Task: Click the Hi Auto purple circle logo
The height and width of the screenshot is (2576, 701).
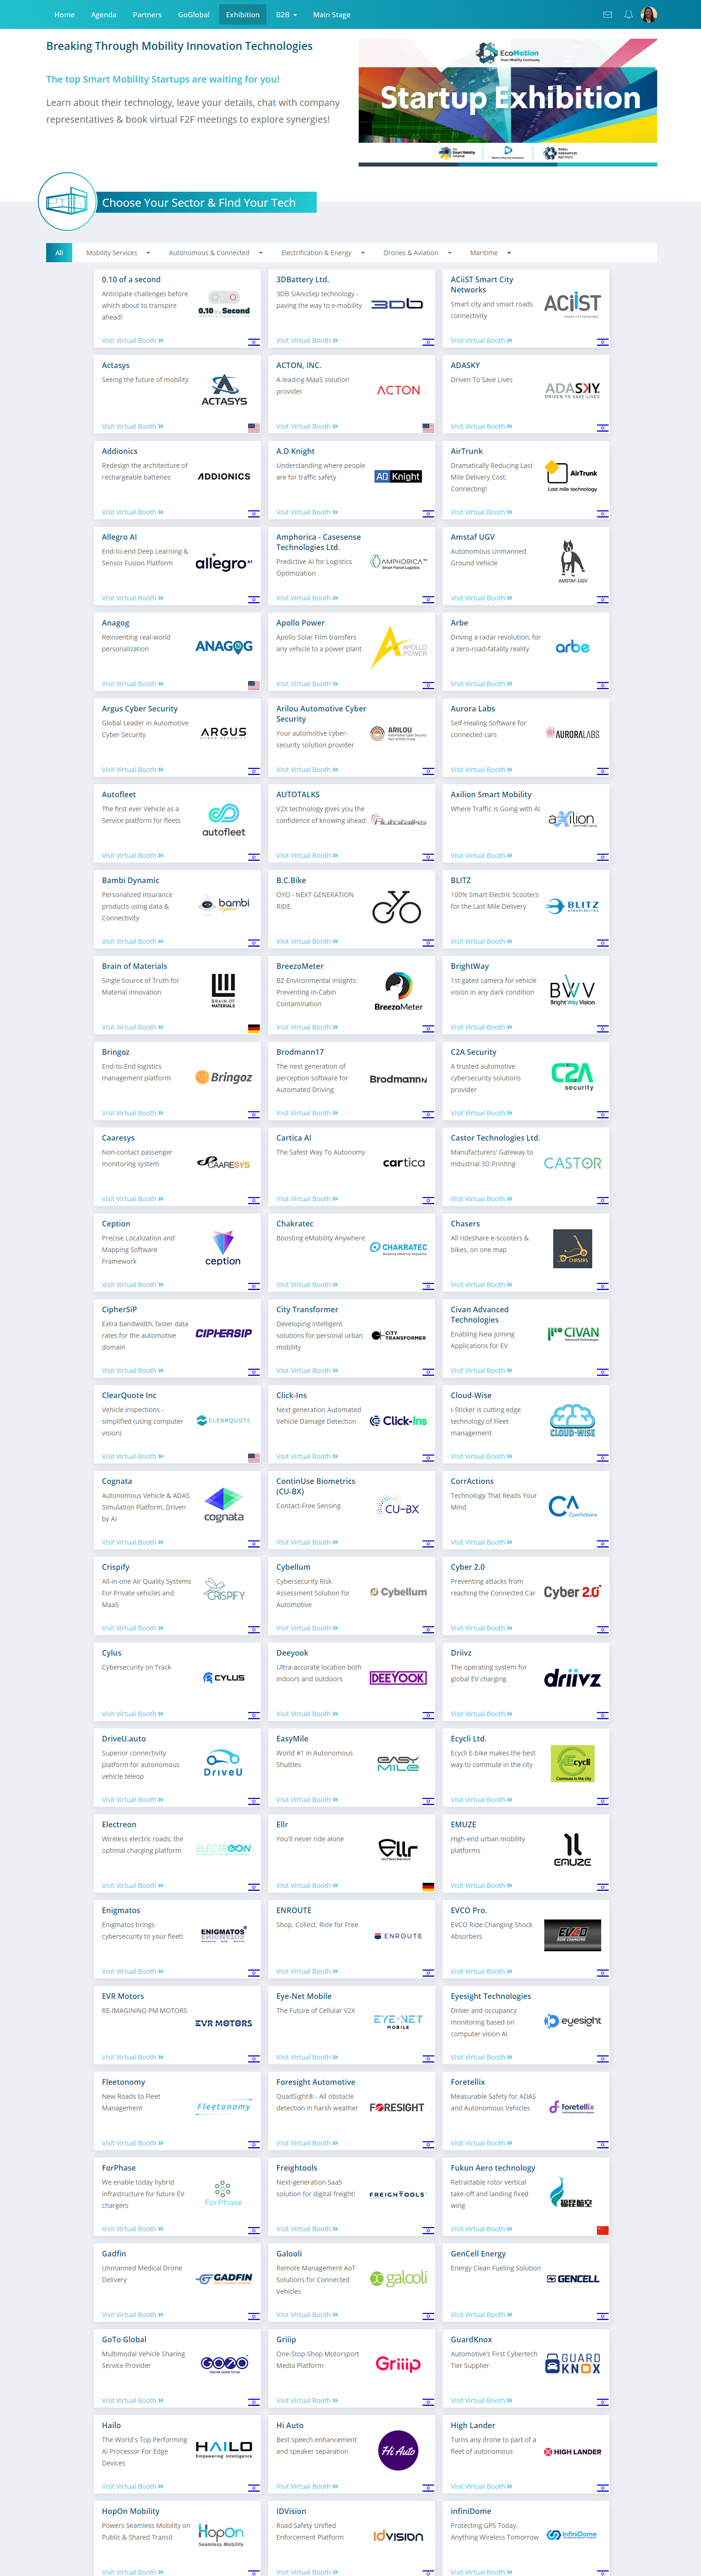Action: pos(398,2450)
